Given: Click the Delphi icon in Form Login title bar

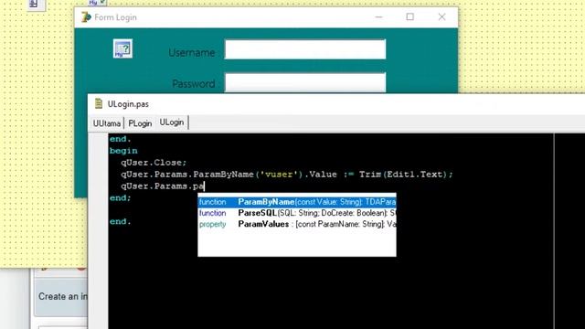Looking at the screenshot, I should pos(86,17).
